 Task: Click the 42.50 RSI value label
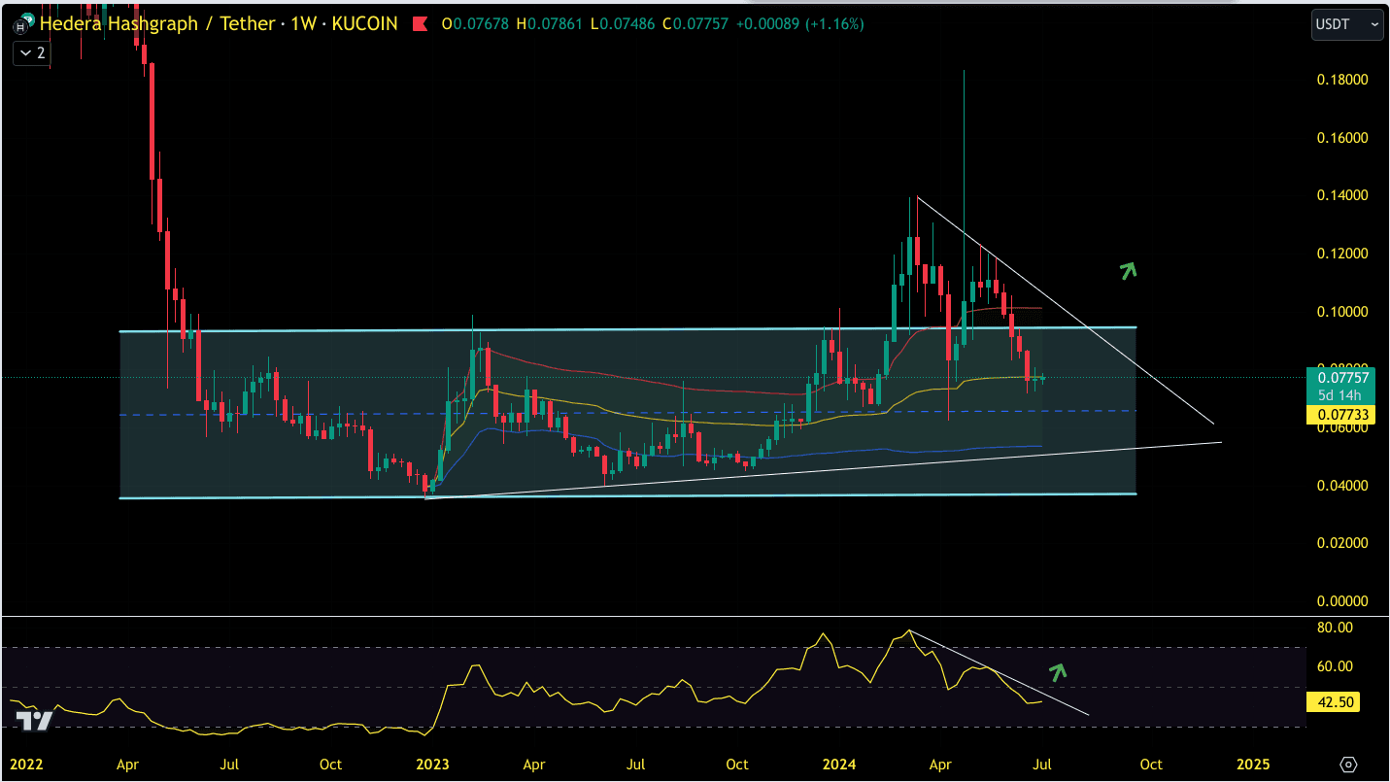1333,702
